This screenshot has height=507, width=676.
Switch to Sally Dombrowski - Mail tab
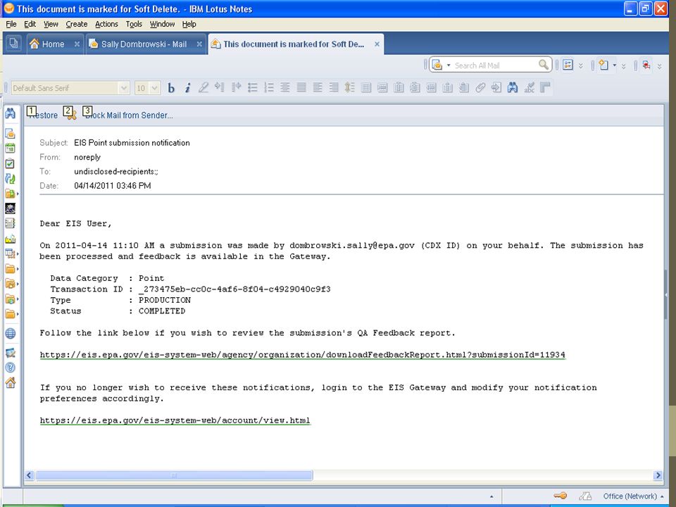click(x=144, y=44)
